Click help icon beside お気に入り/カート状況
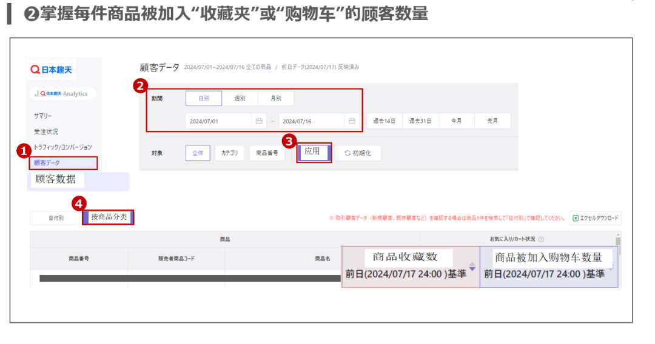This screenshot has height=344, width=655. pyautogui.click(x=541, y=239)
